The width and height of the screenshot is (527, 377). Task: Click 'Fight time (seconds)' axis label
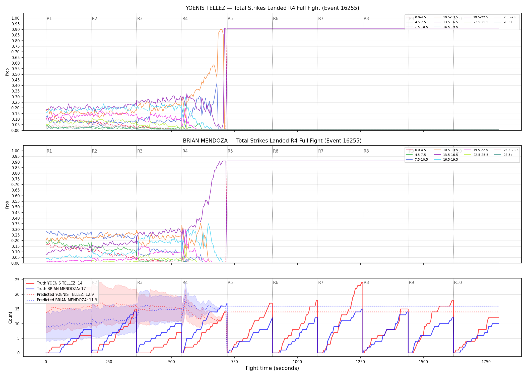pos(272,368)
